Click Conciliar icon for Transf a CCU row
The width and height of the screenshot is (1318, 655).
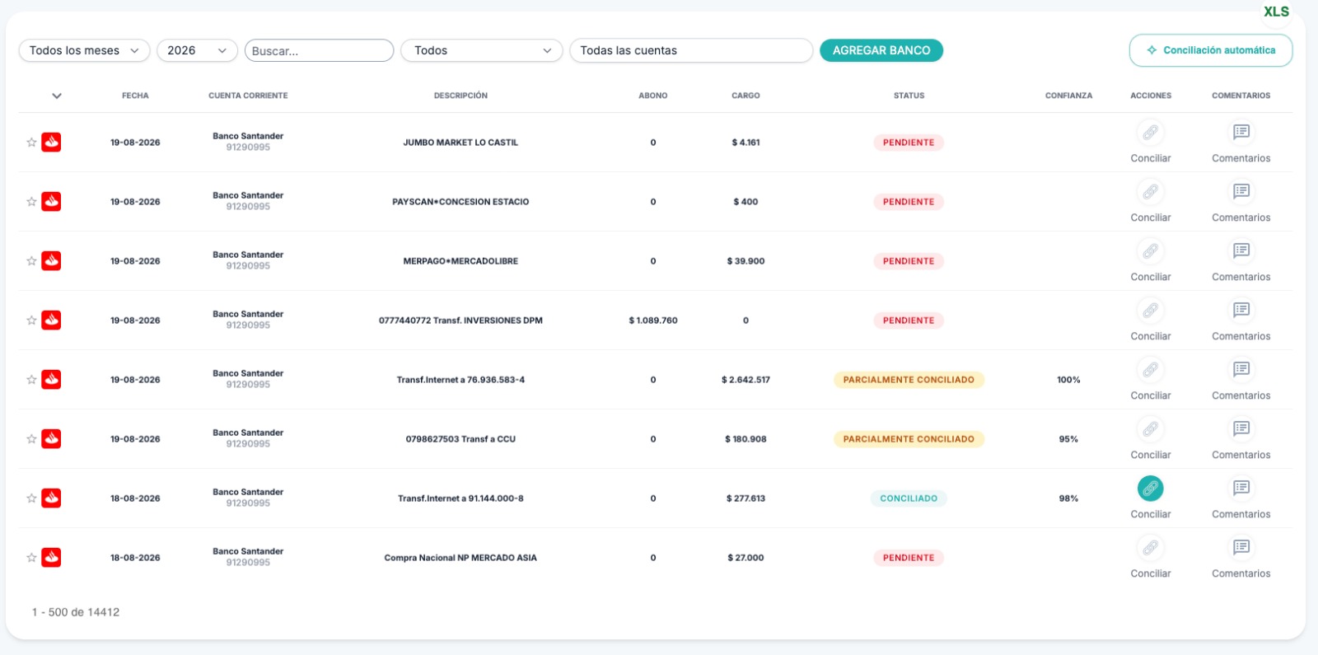pyautogui.click(x=1150, y=429)
